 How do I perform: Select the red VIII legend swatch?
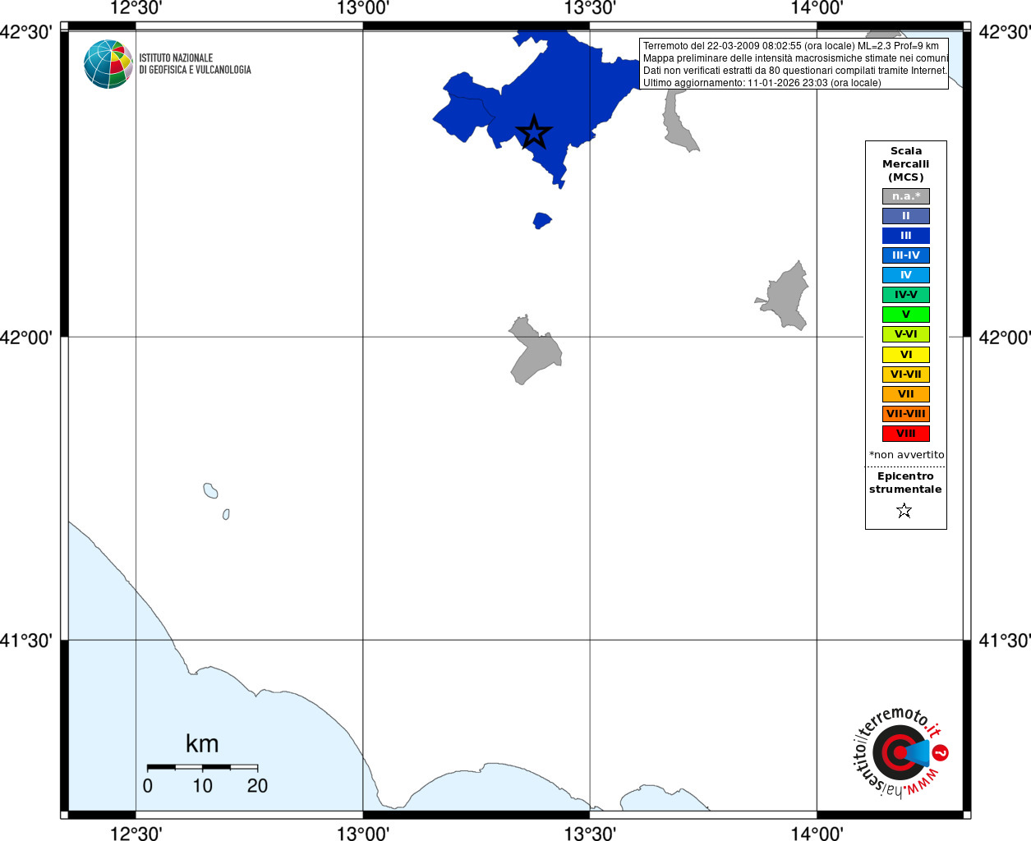click(x=906, y=434)
